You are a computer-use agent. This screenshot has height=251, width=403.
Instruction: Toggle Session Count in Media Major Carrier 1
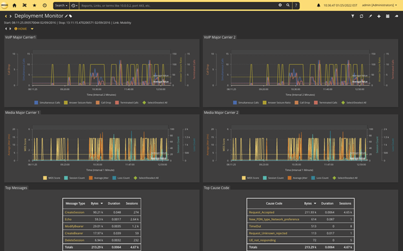click(x=74, y=178)
